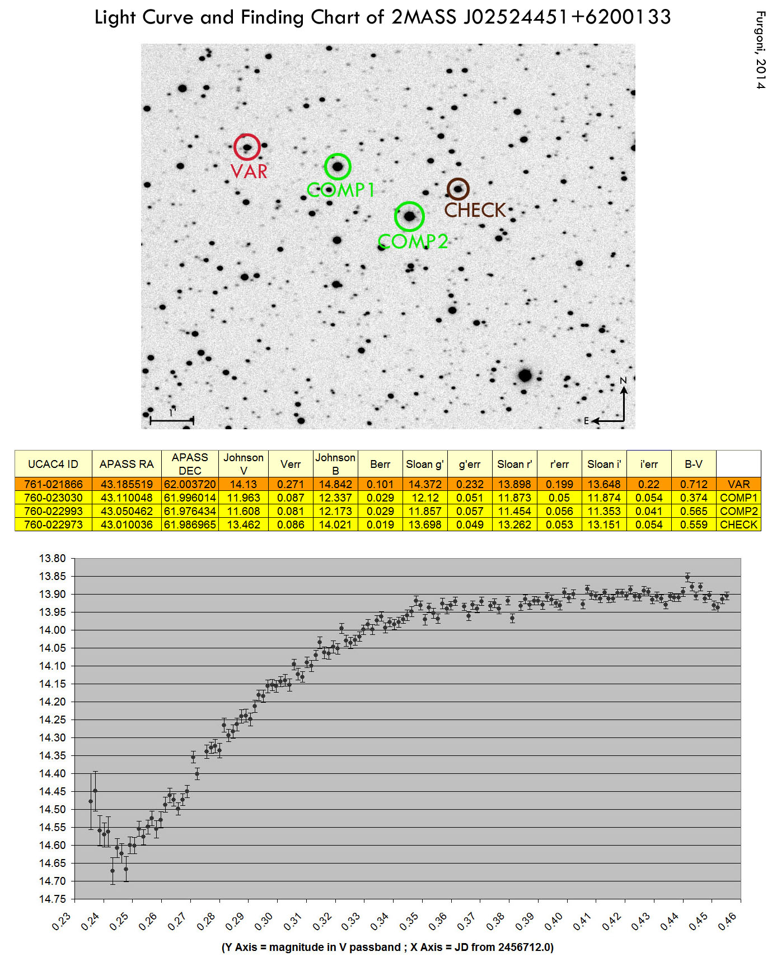This screenshot has height=970, width=772.
Task: Click DEC value '61.986965'
Action: 190,525
